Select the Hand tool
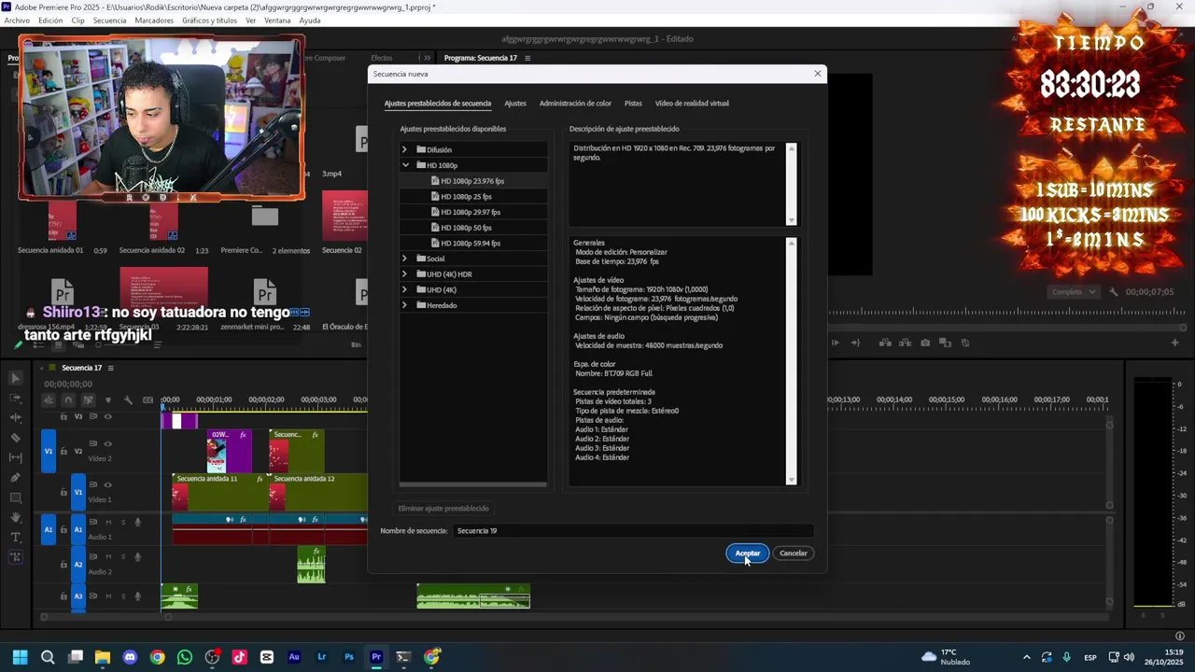 coord(15,517)
